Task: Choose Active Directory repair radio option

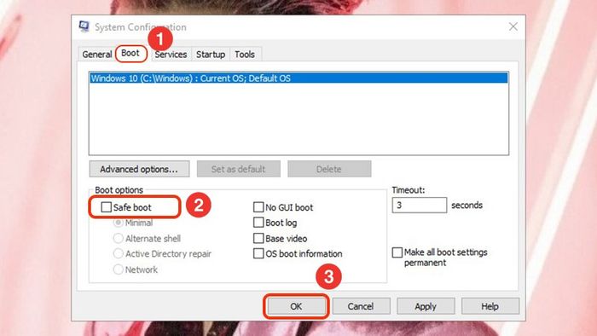Action: pyautogui.click(x=118, y=254)
